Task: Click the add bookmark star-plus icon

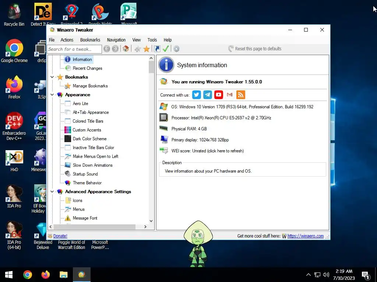Action: tap(138, 49)
